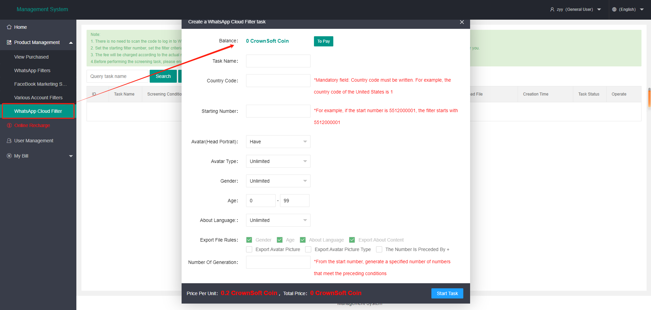Enable The Number Is Preceded By + checkbox
This screenshot has width=651, height=310.
click(379, 249)
